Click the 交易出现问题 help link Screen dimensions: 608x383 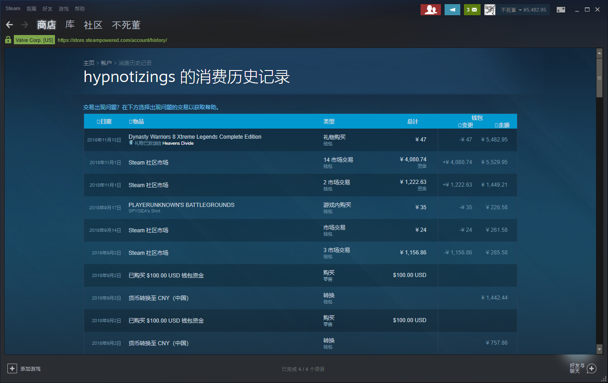(151, 107)
